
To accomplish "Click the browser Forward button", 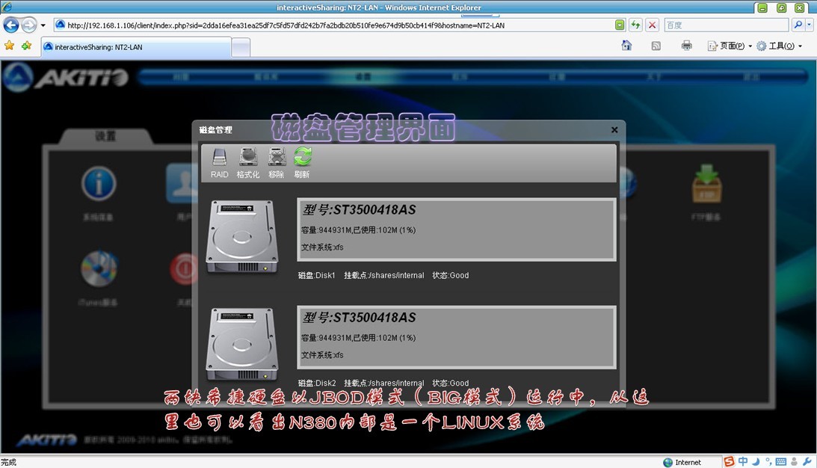I will [29, 25].
